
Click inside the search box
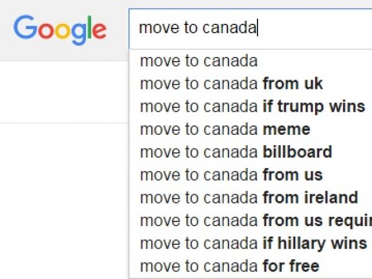(250, 28)
